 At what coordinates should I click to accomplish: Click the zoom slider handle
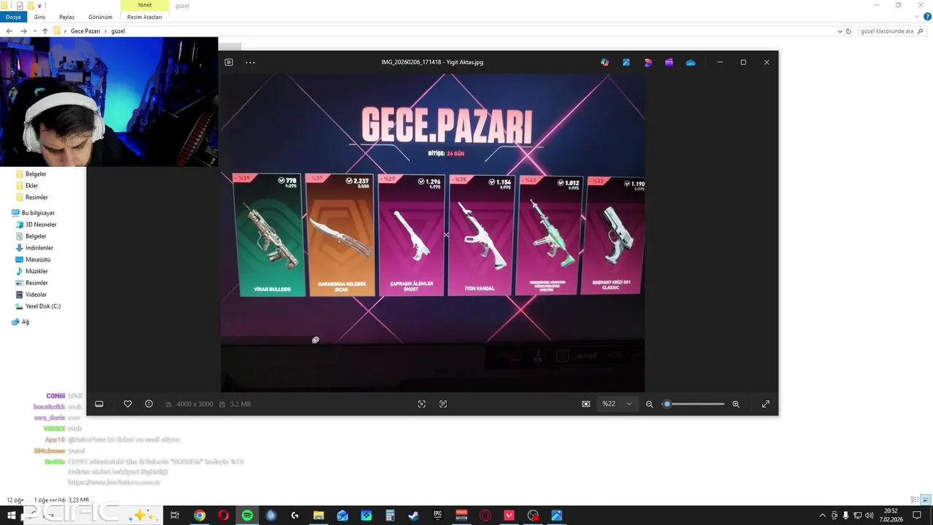[x=666, y=404]
